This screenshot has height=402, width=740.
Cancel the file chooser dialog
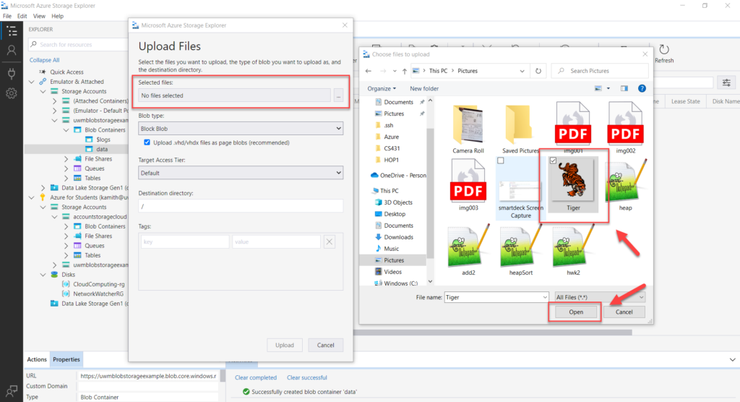(624, 312)
